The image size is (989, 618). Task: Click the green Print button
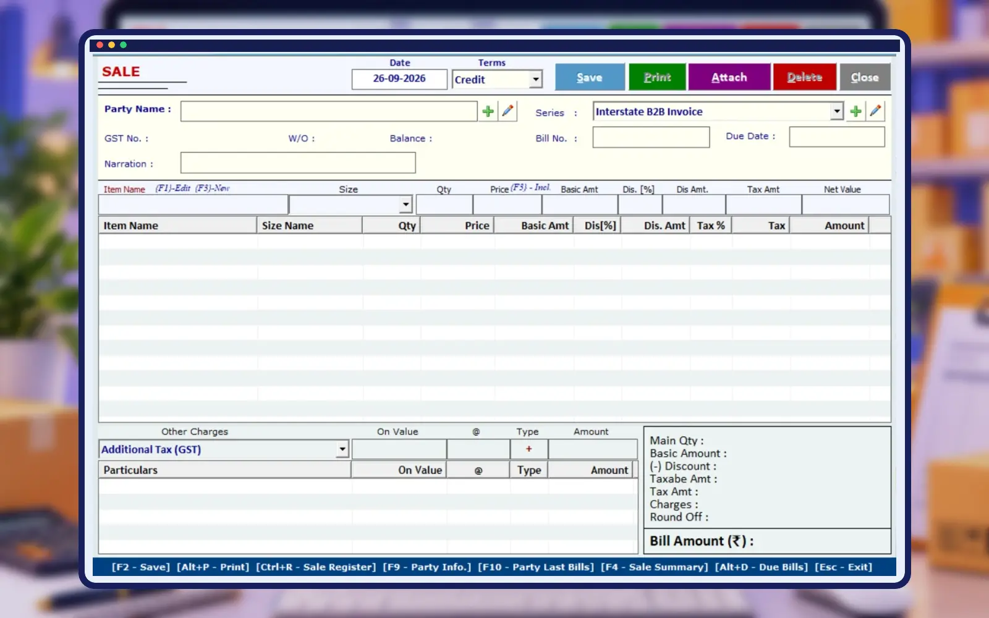point(657,77)
